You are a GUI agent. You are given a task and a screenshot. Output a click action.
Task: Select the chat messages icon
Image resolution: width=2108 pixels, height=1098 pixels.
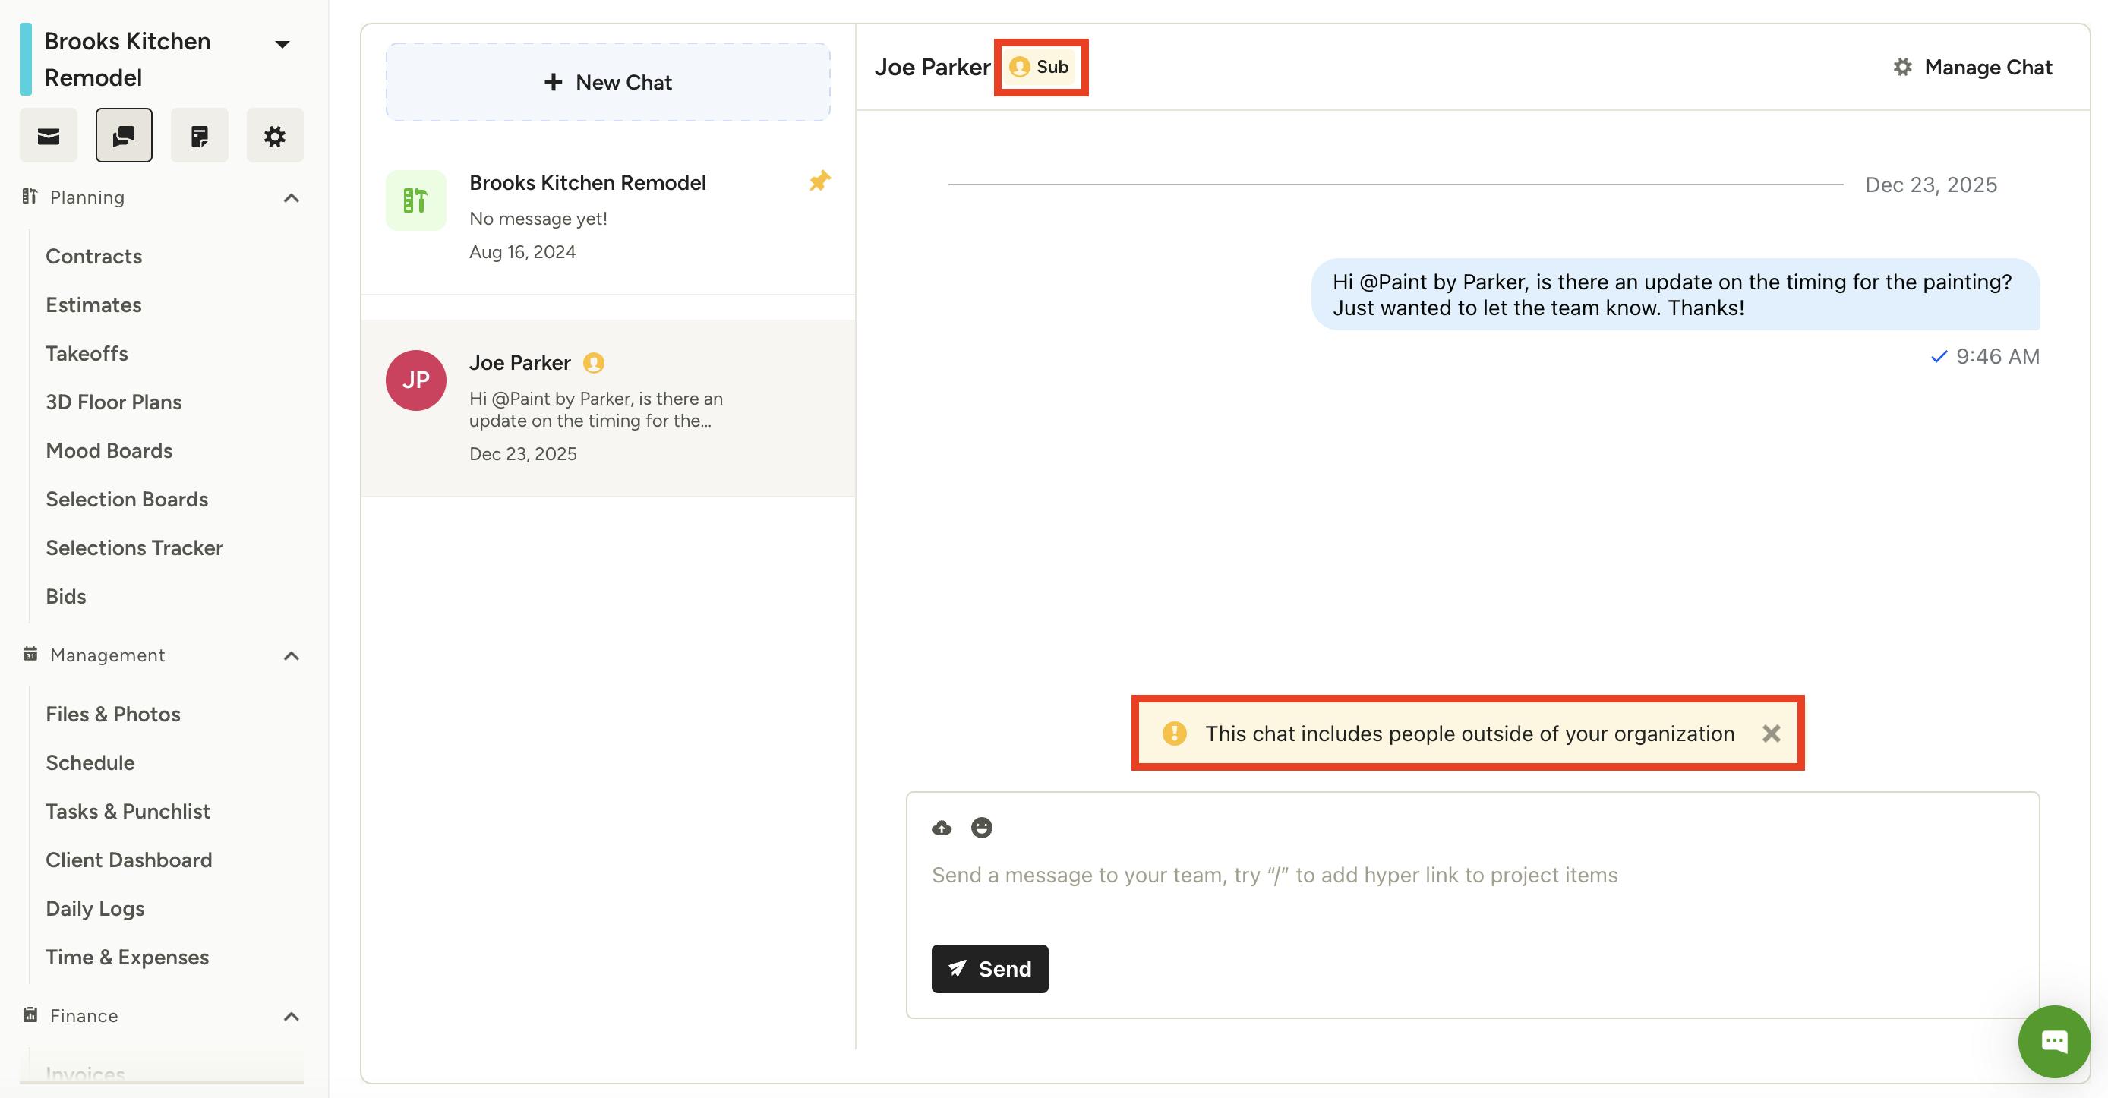(124, 136)
